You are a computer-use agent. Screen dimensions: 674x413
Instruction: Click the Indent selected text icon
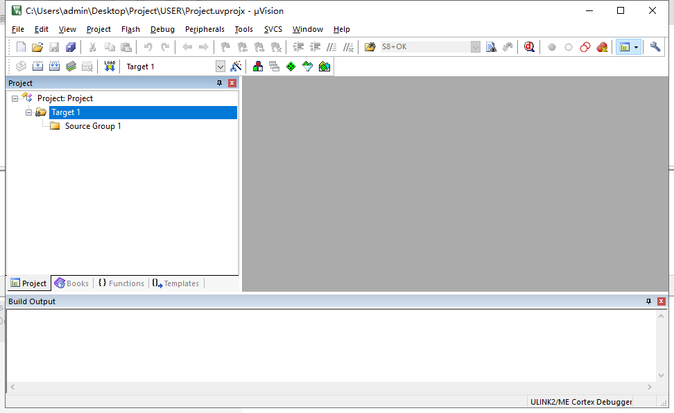tap(298, 47)
